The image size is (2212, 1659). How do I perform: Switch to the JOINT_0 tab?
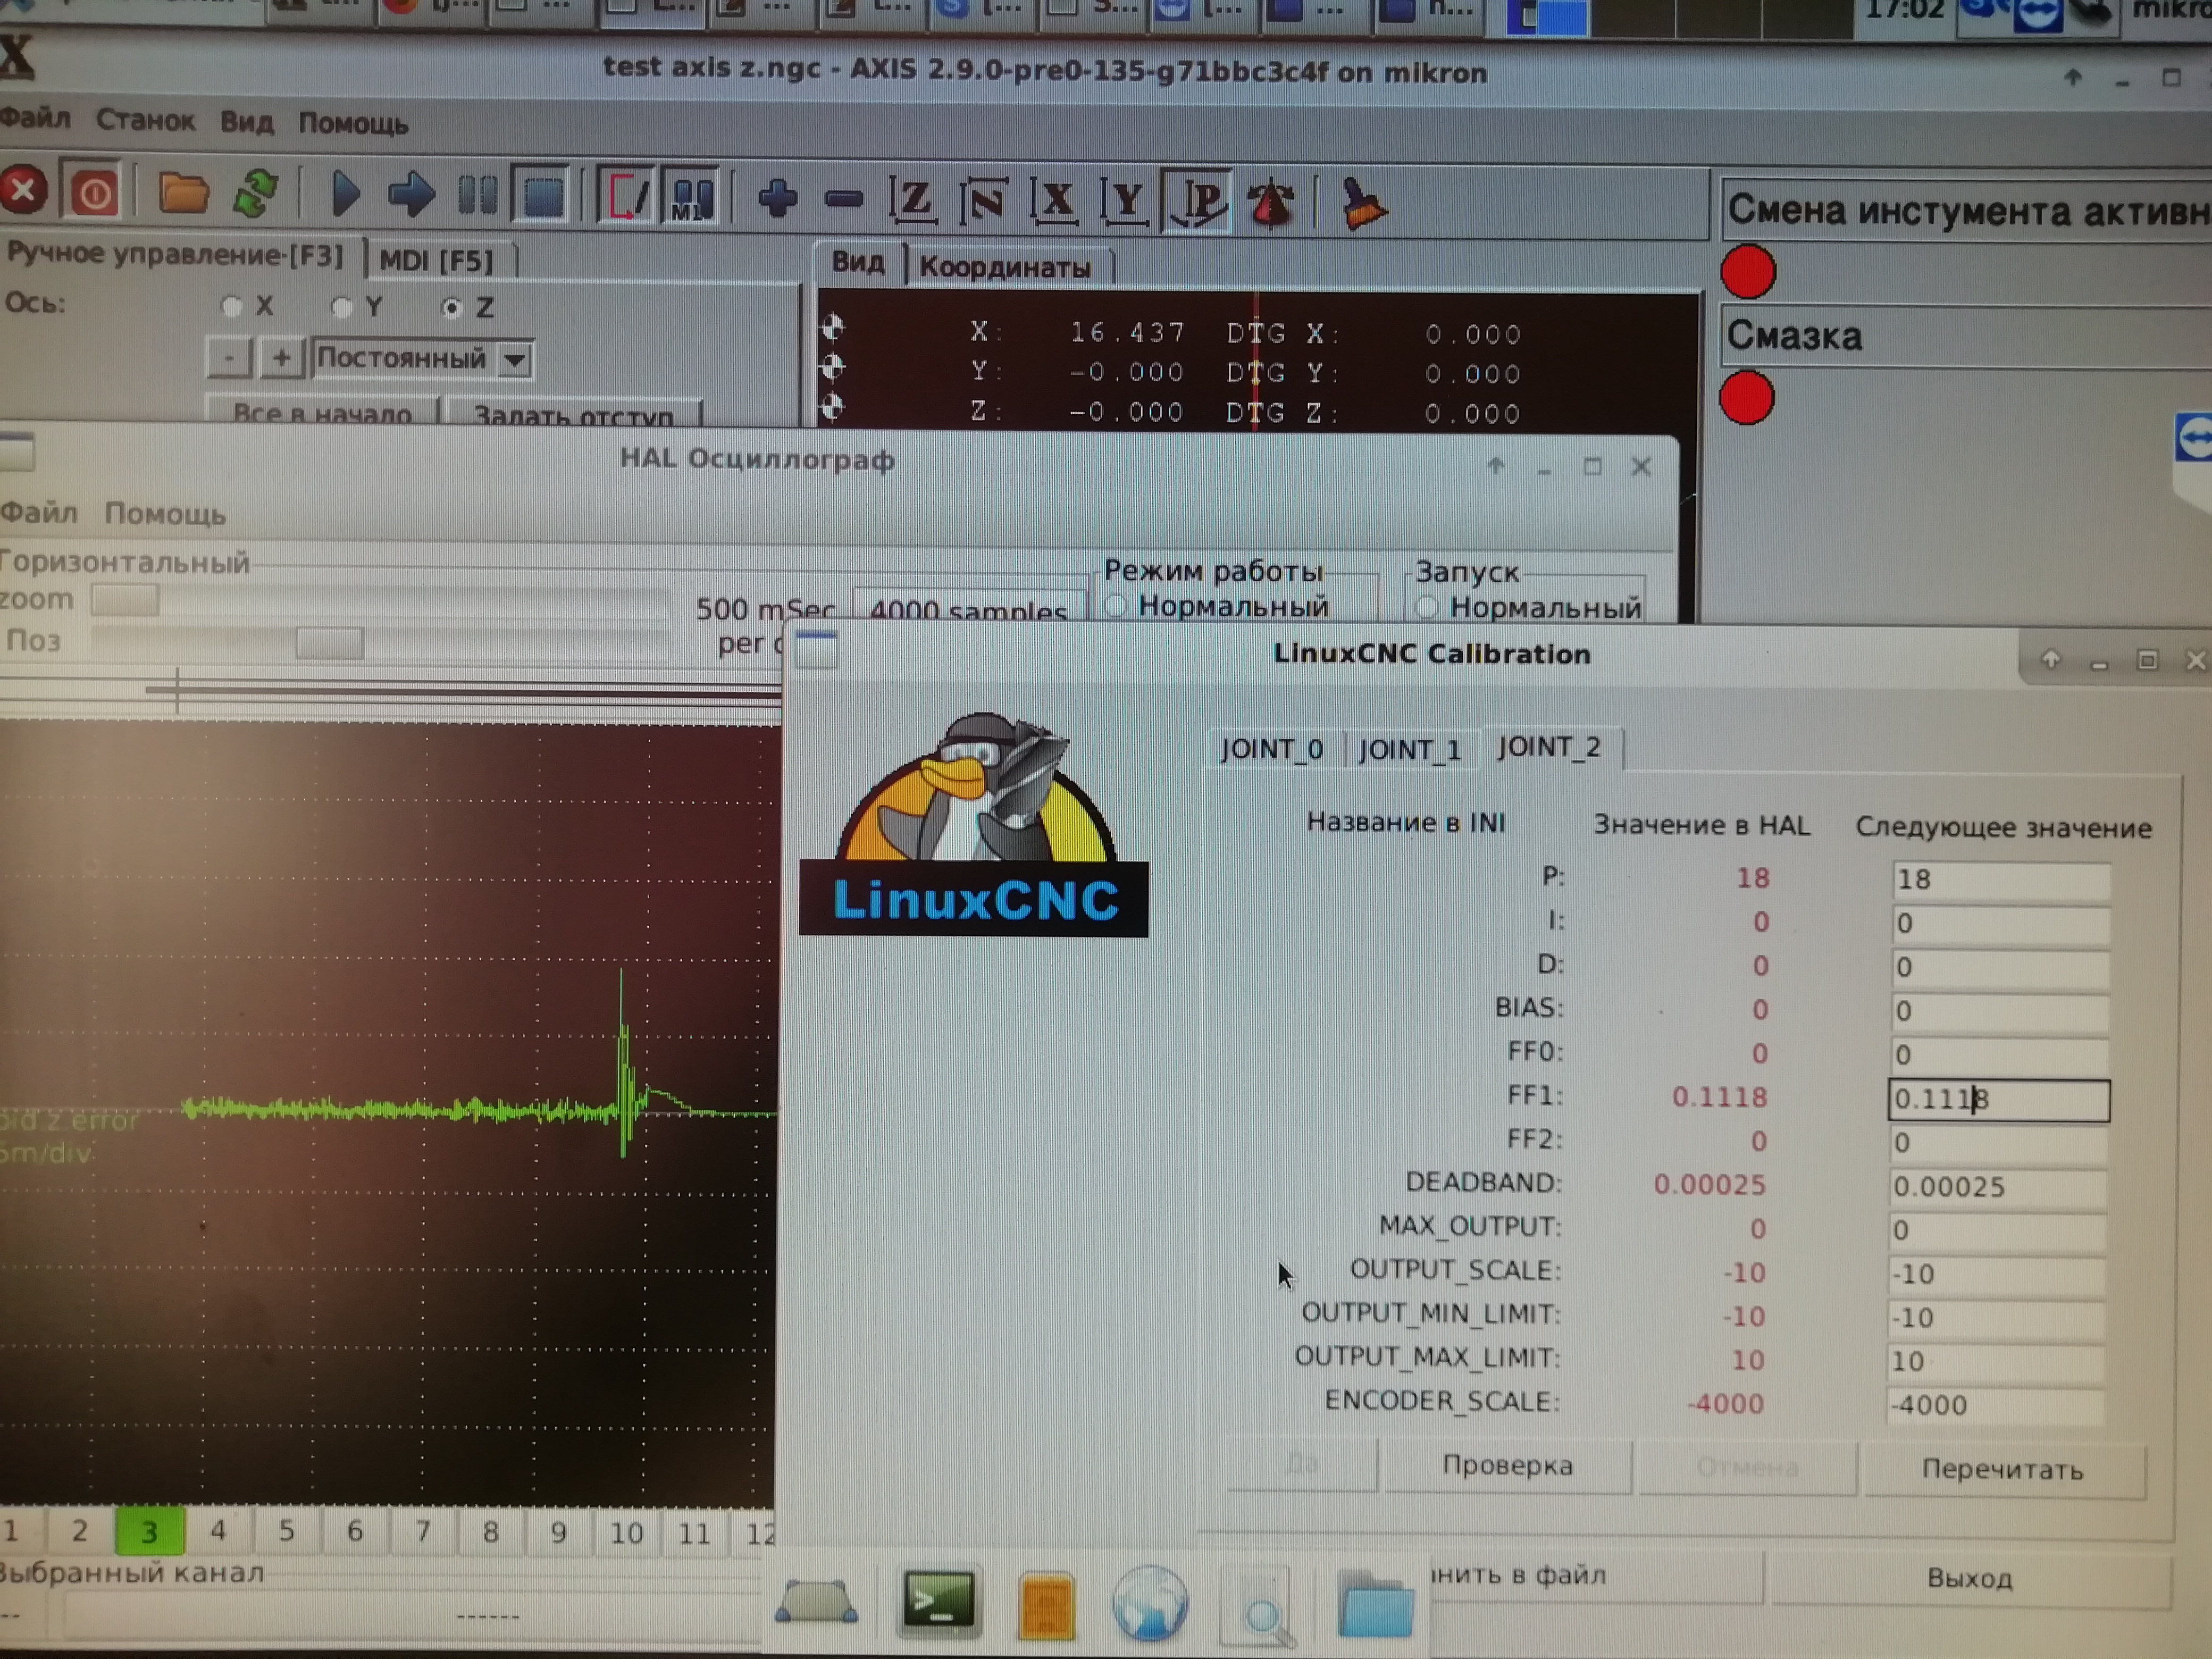pyautogui.click(x=1271, y=749)
